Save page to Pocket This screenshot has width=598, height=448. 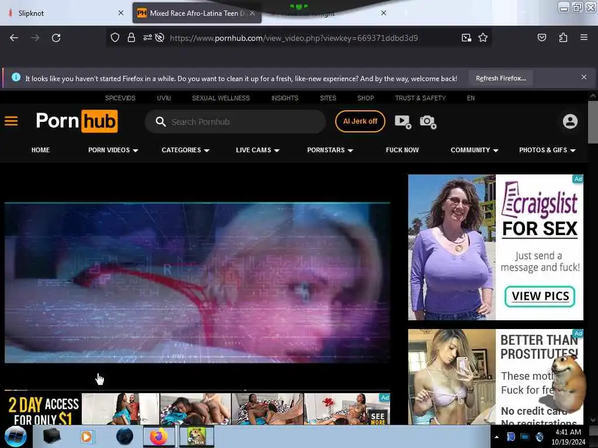click(541, 37)
